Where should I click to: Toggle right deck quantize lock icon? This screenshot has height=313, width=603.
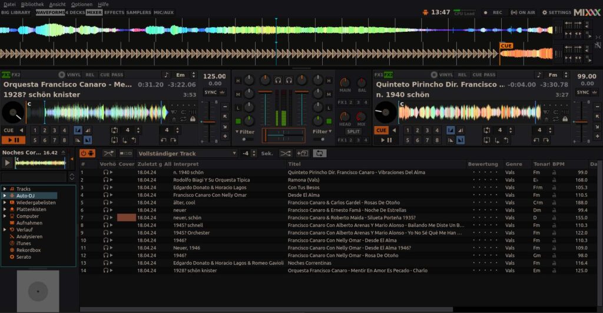pyautogui.click(x=565, y=119)
